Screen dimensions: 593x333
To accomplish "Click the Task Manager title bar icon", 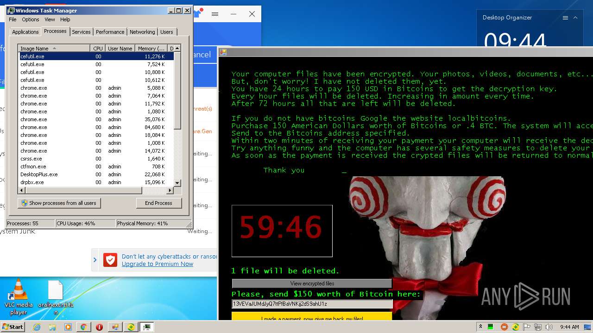I will [x=11, y=10].
